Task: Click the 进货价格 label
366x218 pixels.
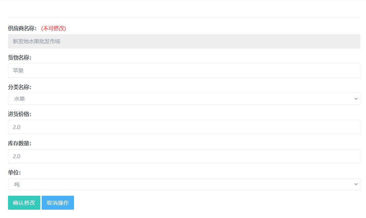Action: (x=20, y=114)
